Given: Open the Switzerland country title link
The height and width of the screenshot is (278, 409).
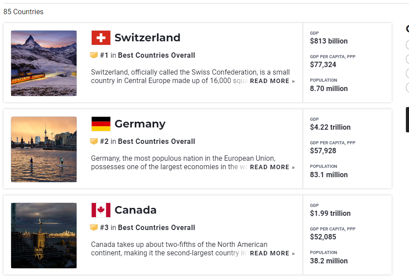Looking at the screenshot, I should pos(147,38).
